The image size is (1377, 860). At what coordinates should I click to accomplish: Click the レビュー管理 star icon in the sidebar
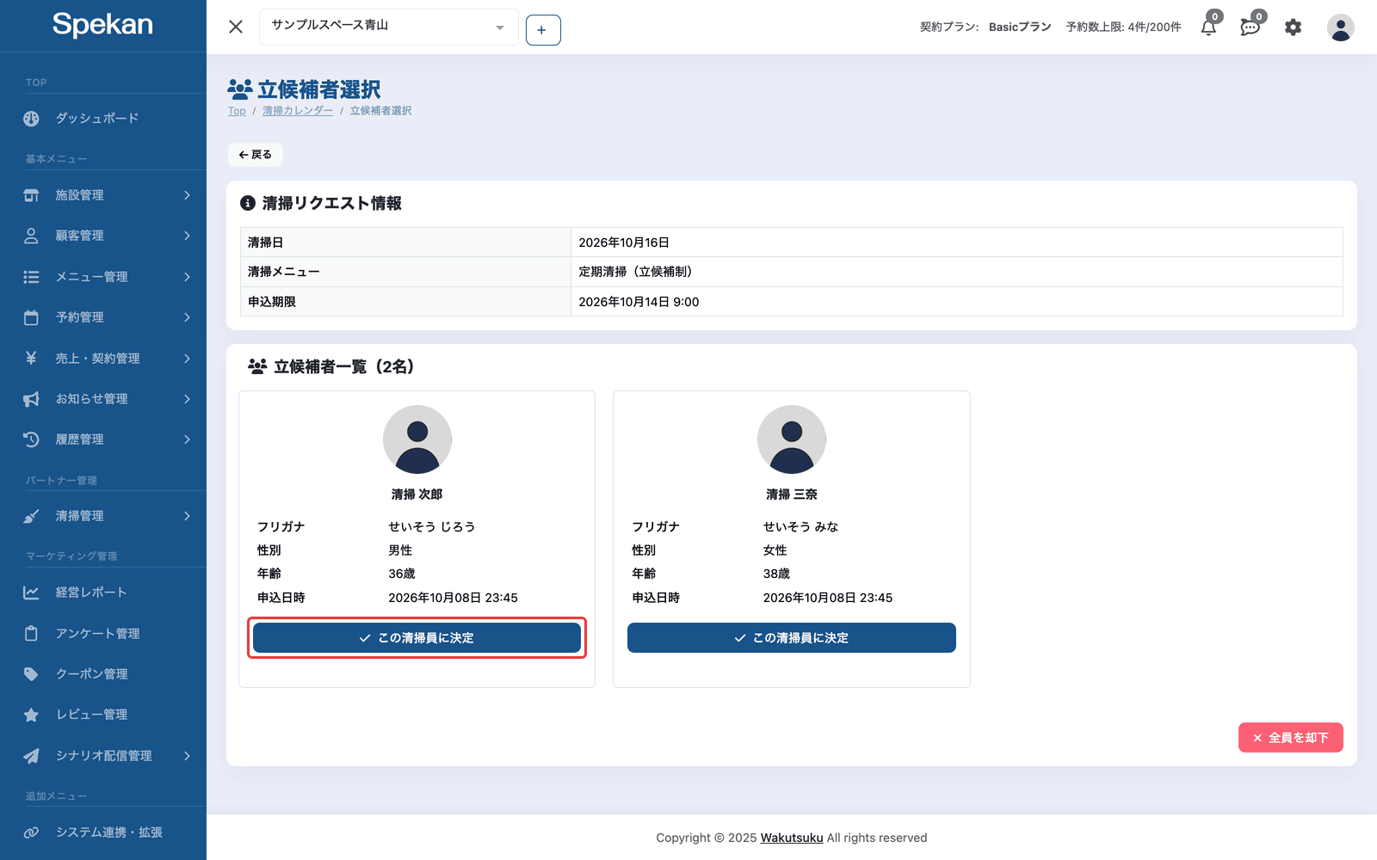pos(31,715)
